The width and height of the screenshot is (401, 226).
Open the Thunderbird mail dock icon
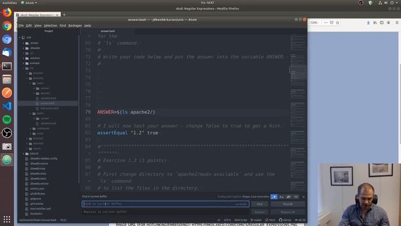7,53
